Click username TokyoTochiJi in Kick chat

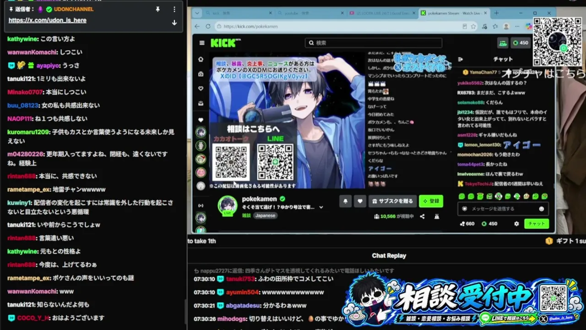[x=479, y=184]
